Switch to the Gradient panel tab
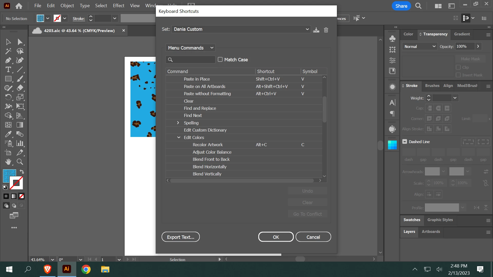Image resolution: width=493 pixels, height=277 pixels. pyautogui.click(x=462, y=34)
